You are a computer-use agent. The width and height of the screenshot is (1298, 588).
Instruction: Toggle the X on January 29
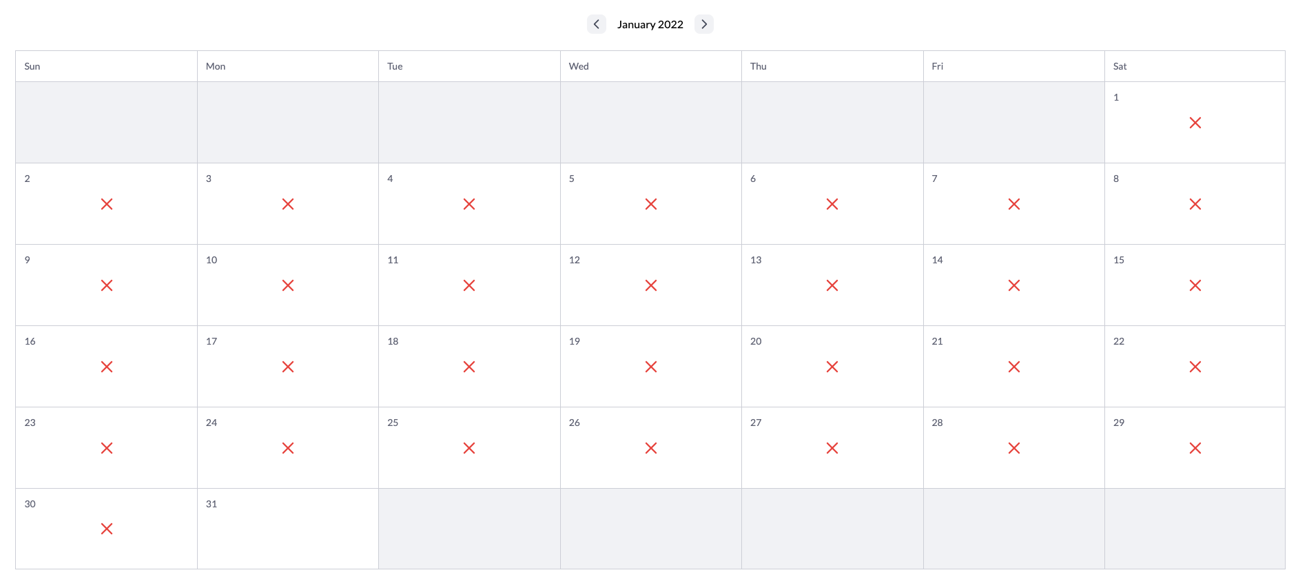coord(1195,448)
